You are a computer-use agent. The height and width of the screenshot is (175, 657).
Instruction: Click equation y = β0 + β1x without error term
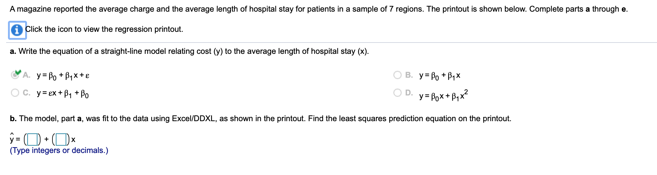(x=440, y=75)
